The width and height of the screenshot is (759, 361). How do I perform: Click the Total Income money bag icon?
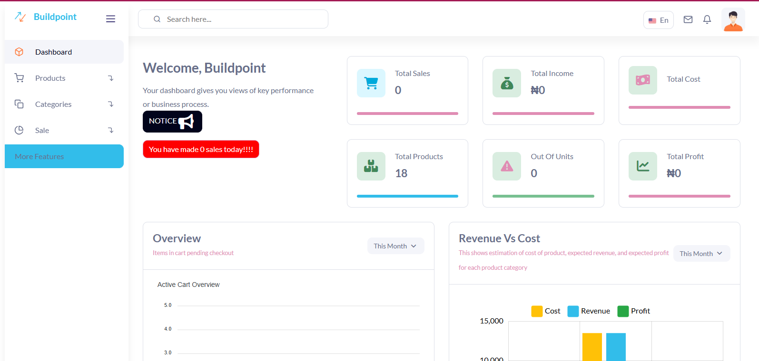coord(507,83)
